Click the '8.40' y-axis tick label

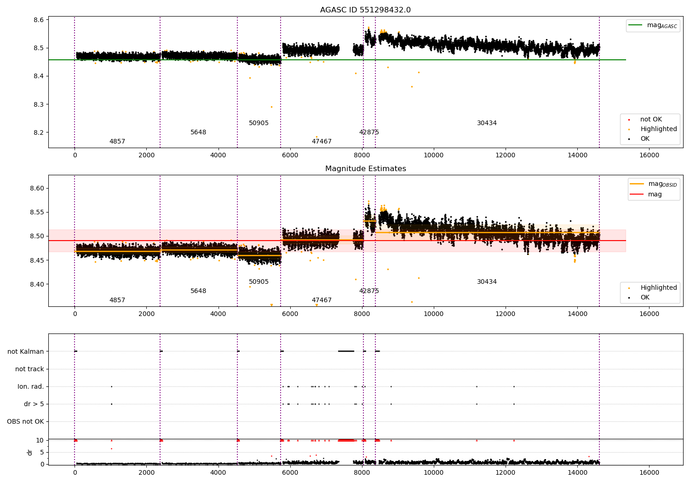pyautogui.click(x=37, y=284)
